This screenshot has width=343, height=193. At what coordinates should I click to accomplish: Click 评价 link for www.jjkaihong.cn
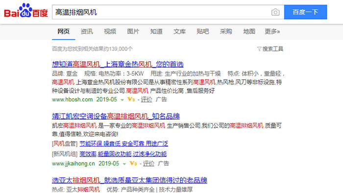click(x=148, y=164)
